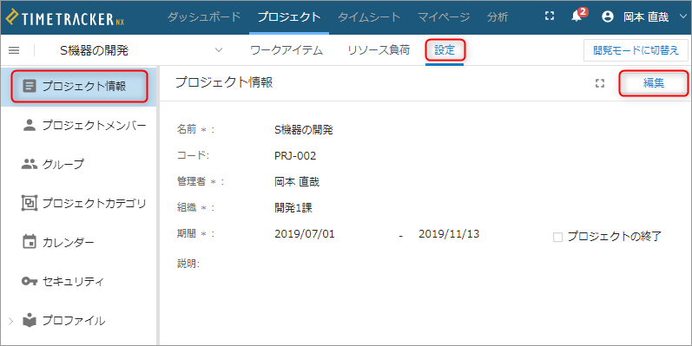This screenshot has height=346, width=692.
Task: Open the タイムシート menu
Action: click(x=369, y=16)
